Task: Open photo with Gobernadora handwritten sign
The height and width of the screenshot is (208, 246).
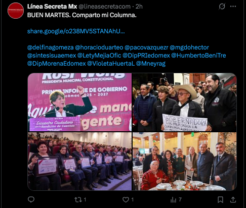Action: [x=184, y=102]
